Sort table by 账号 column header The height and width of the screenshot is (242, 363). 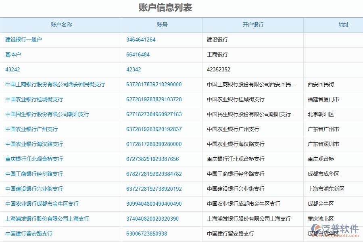click(162, 25)
